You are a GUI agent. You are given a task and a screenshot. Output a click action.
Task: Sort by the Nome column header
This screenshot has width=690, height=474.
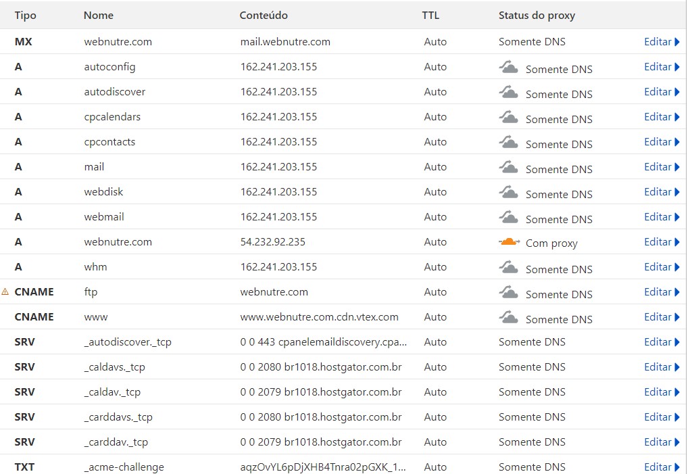pos(99,15)
